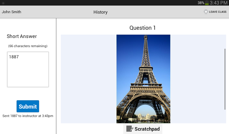
Task: Click the Eiffel Tower question image
Action: (143, 79)
